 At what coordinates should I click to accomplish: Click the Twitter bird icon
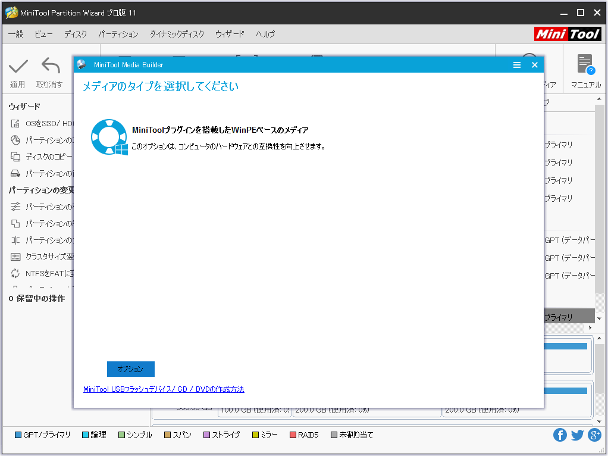577,435
